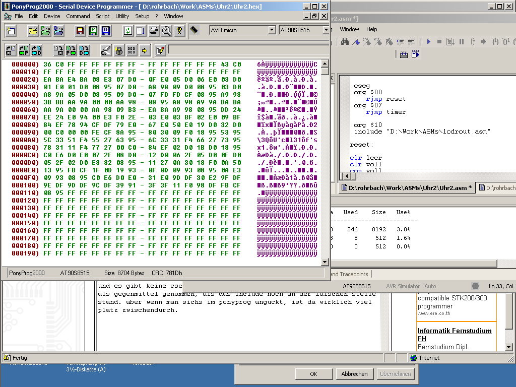Save program memory file (green P floppy)
This screenshot has height=387, width=516.
click(93, 31)
